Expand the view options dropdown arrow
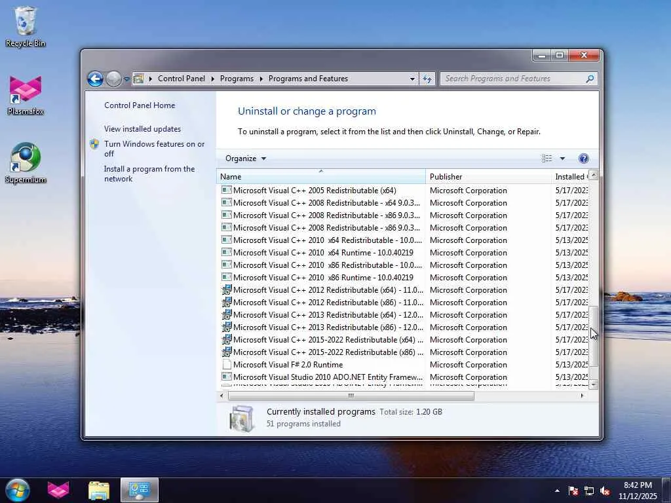This screenshot has width=671, height=503. pos(562,158)
